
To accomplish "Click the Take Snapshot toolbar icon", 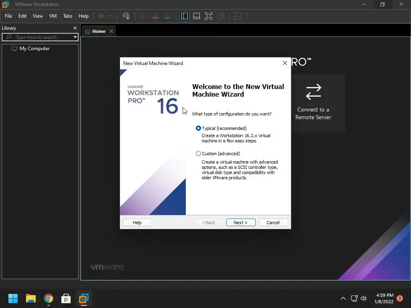I will pyautogui.click(x=142, y=16).
